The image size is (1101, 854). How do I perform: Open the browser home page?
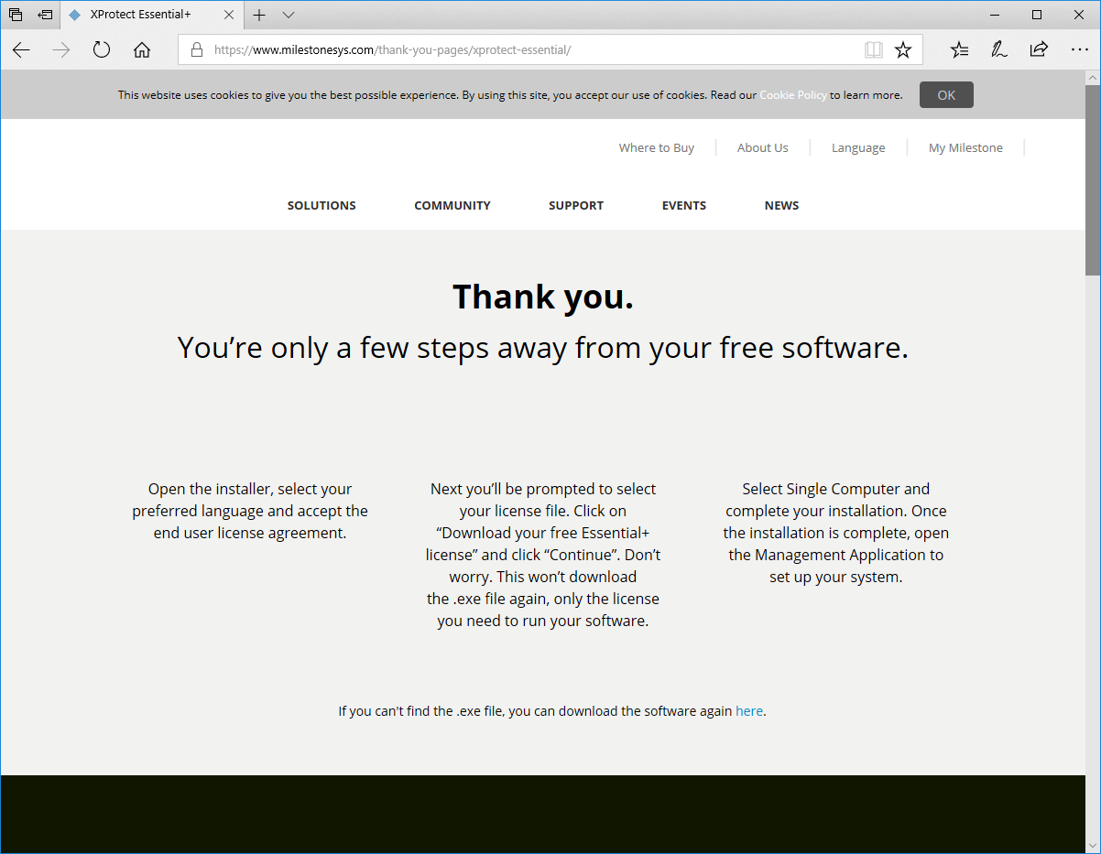(142, 50)
